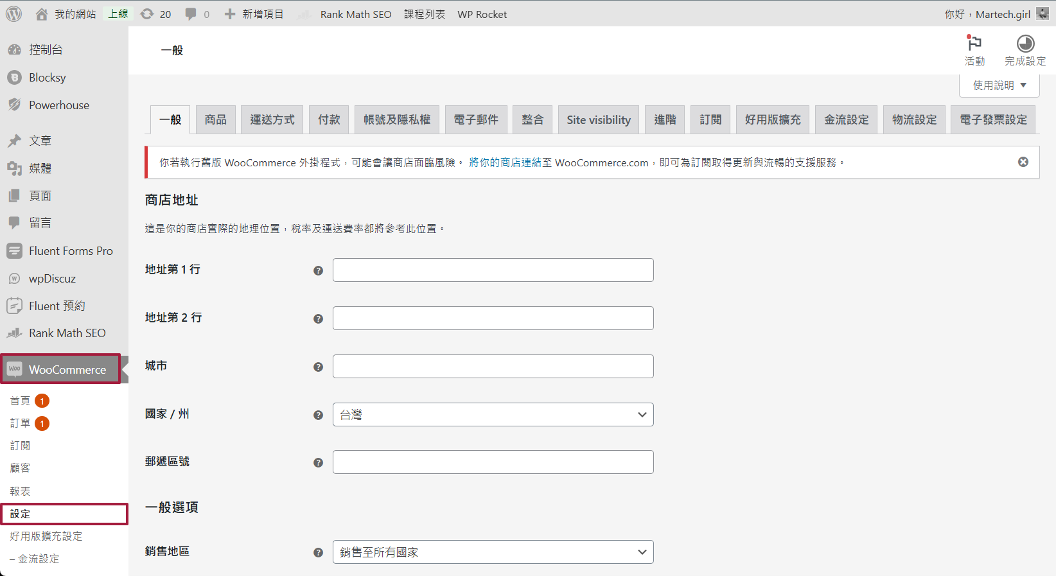Select the 一般 tab
This screenshot has width=1056, height=576.
(170, 119)
